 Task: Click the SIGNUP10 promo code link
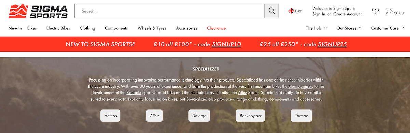coord(226,44)
